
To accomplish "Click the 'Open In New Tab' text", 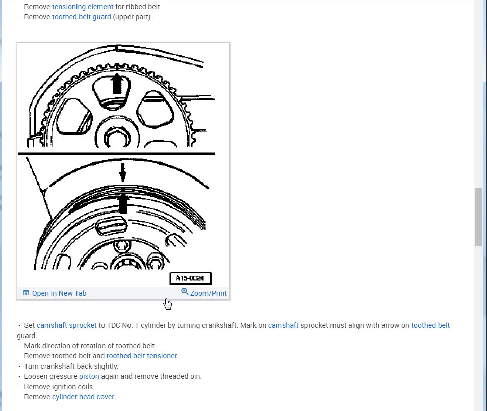I will (59, 293).
